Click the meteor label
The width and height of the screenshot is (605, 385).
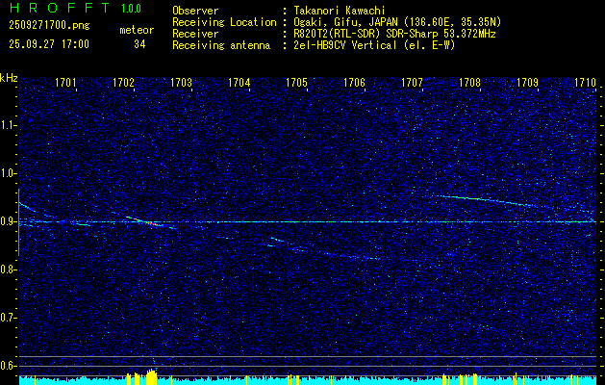(137, 30)
